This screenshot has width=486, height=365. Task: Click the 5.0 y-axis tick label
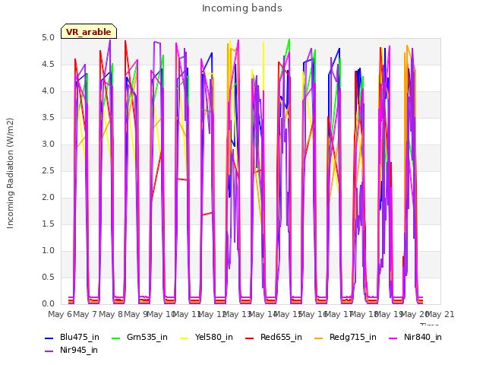pyautogui.click(x=48, y=38)
